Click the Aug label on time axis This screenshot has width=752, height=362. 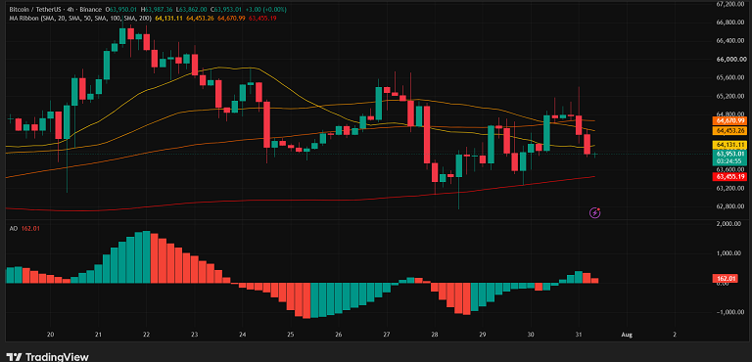pyautogui.click(x=627, y=335)
